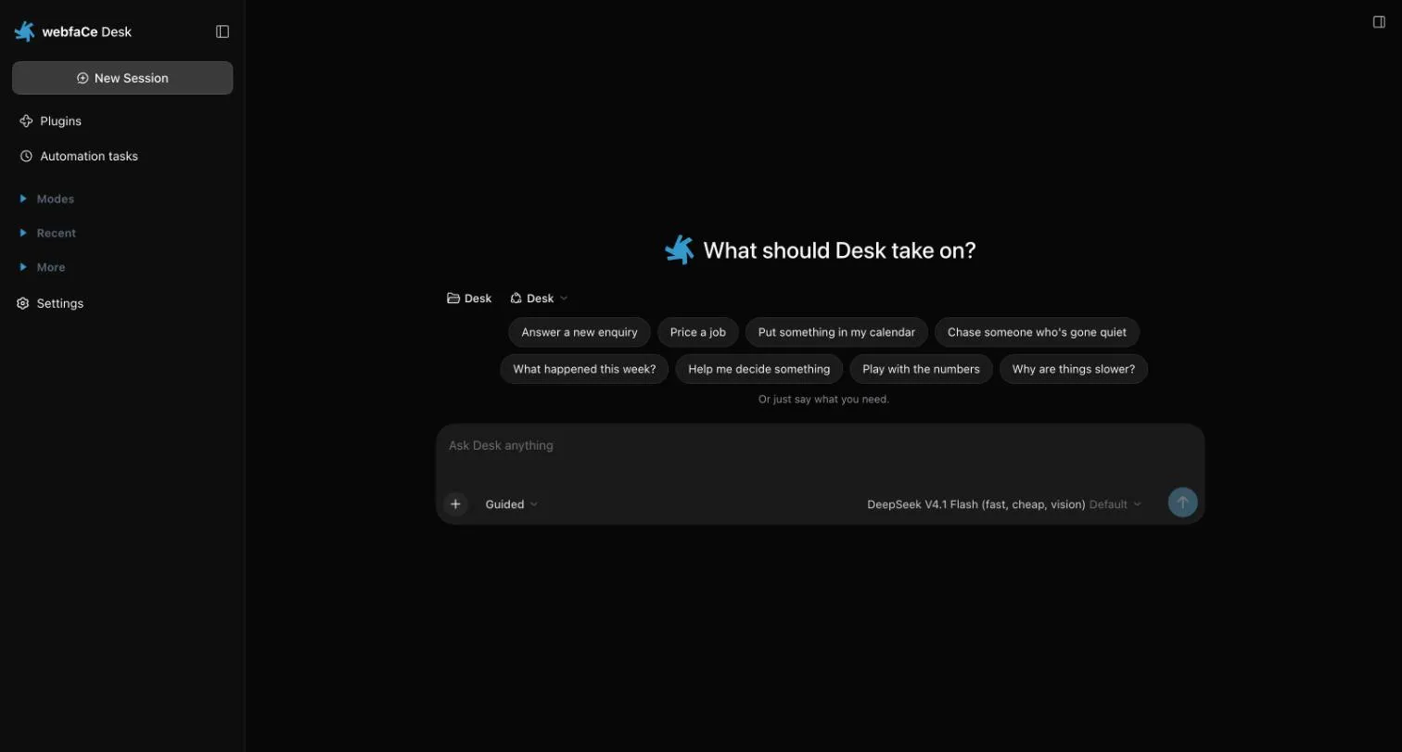Open the DeepSeek V4.1 Flash model dropdown
1402x752 pixels.
(x=1004, y=504)
